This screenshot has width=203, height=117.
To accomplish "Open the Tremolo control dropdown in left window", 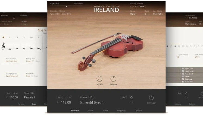I will pos(4,15).
